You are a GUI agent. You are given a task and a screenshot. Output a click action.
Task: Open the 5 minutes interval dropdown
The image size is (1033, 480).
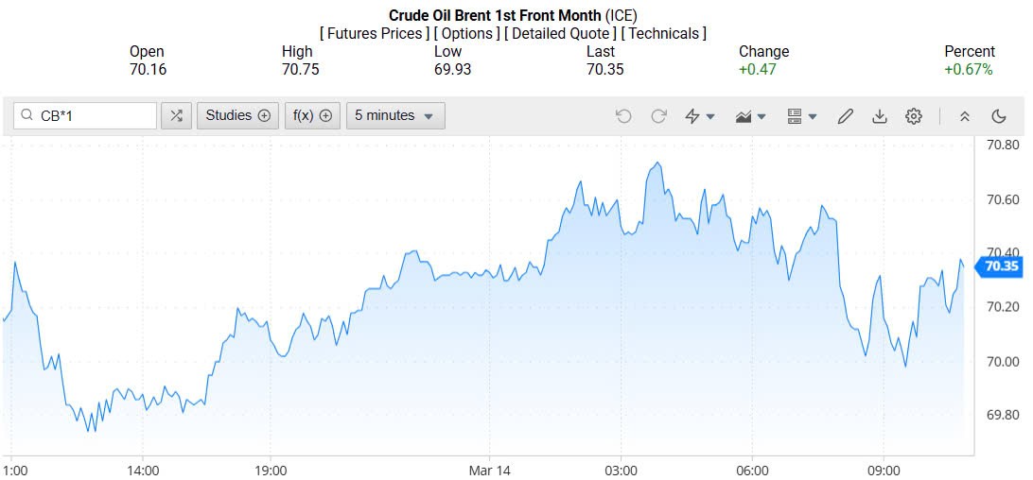click(x=395, y=115)
